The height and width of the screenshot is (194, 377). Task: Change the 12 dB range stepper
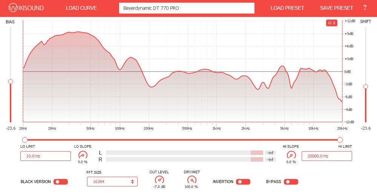pyautogui.click(x=331, y=23)
